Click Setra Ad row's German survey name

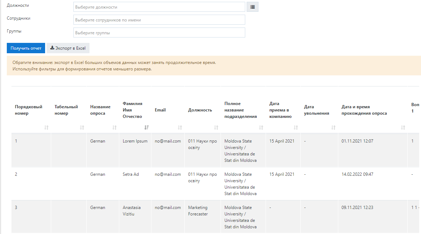(x=98, y=174)
